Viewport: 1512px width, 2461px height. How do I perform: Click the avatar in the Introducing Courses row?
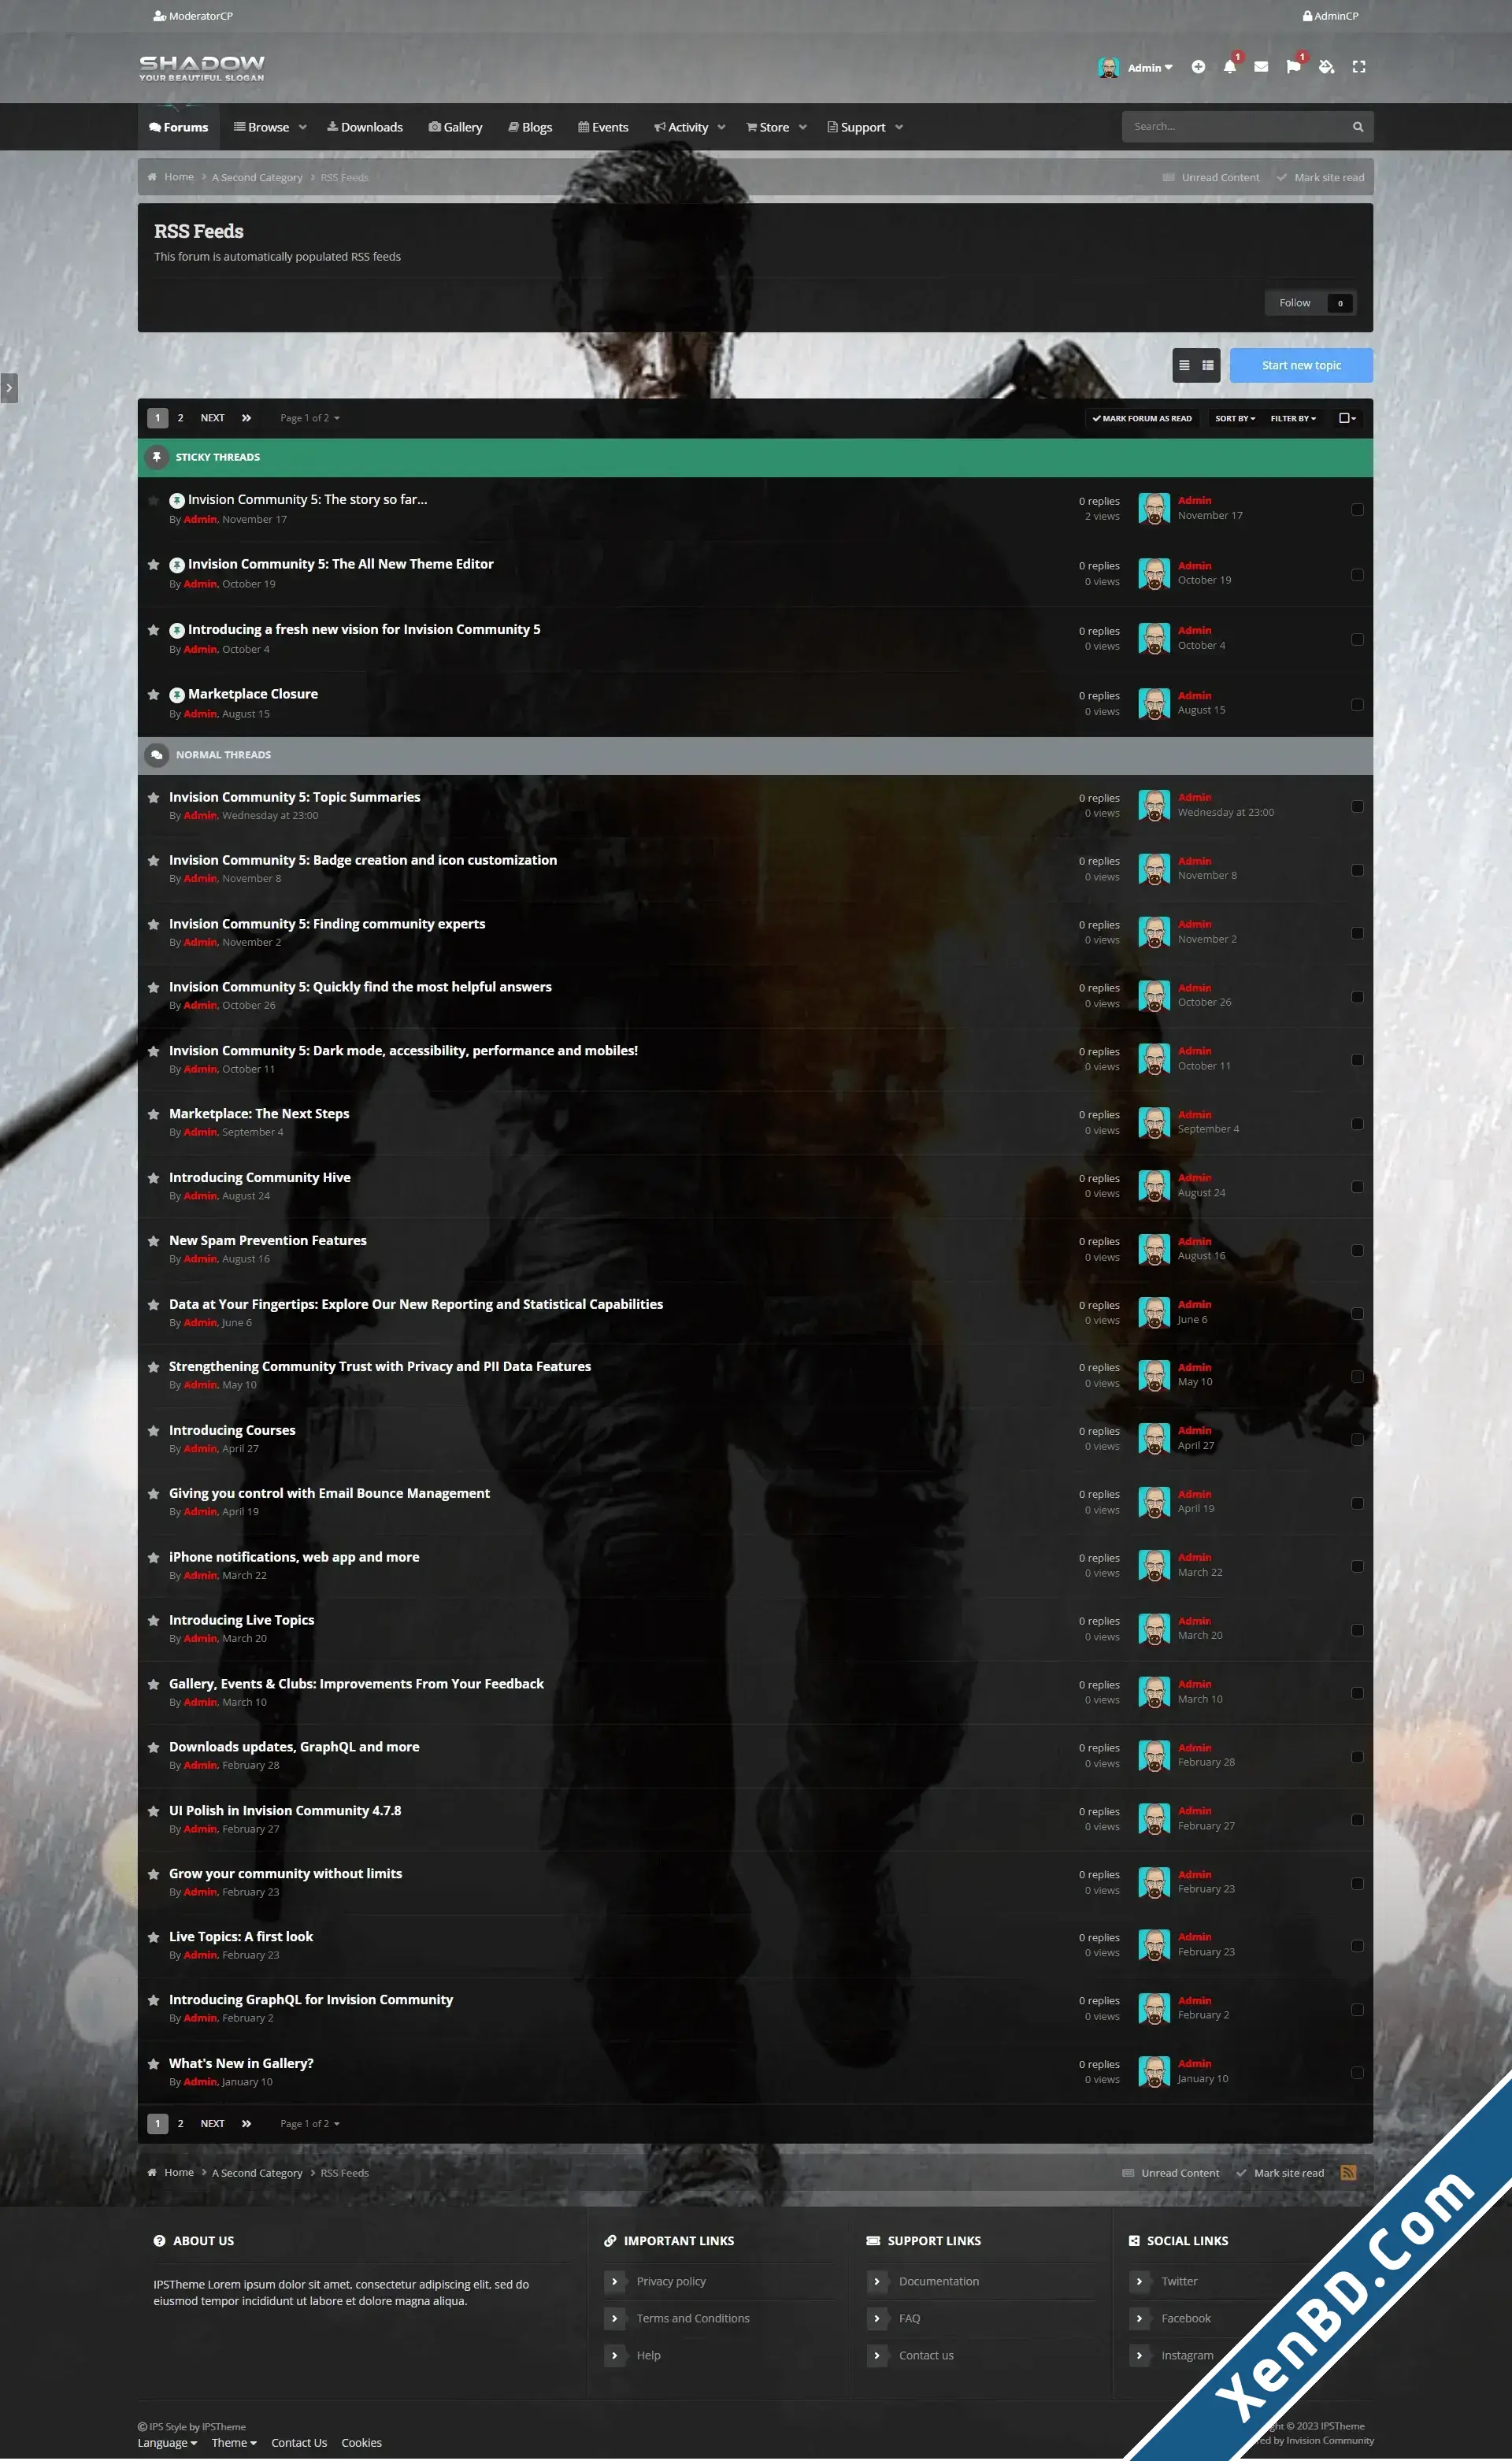tap(1154, 1439)
